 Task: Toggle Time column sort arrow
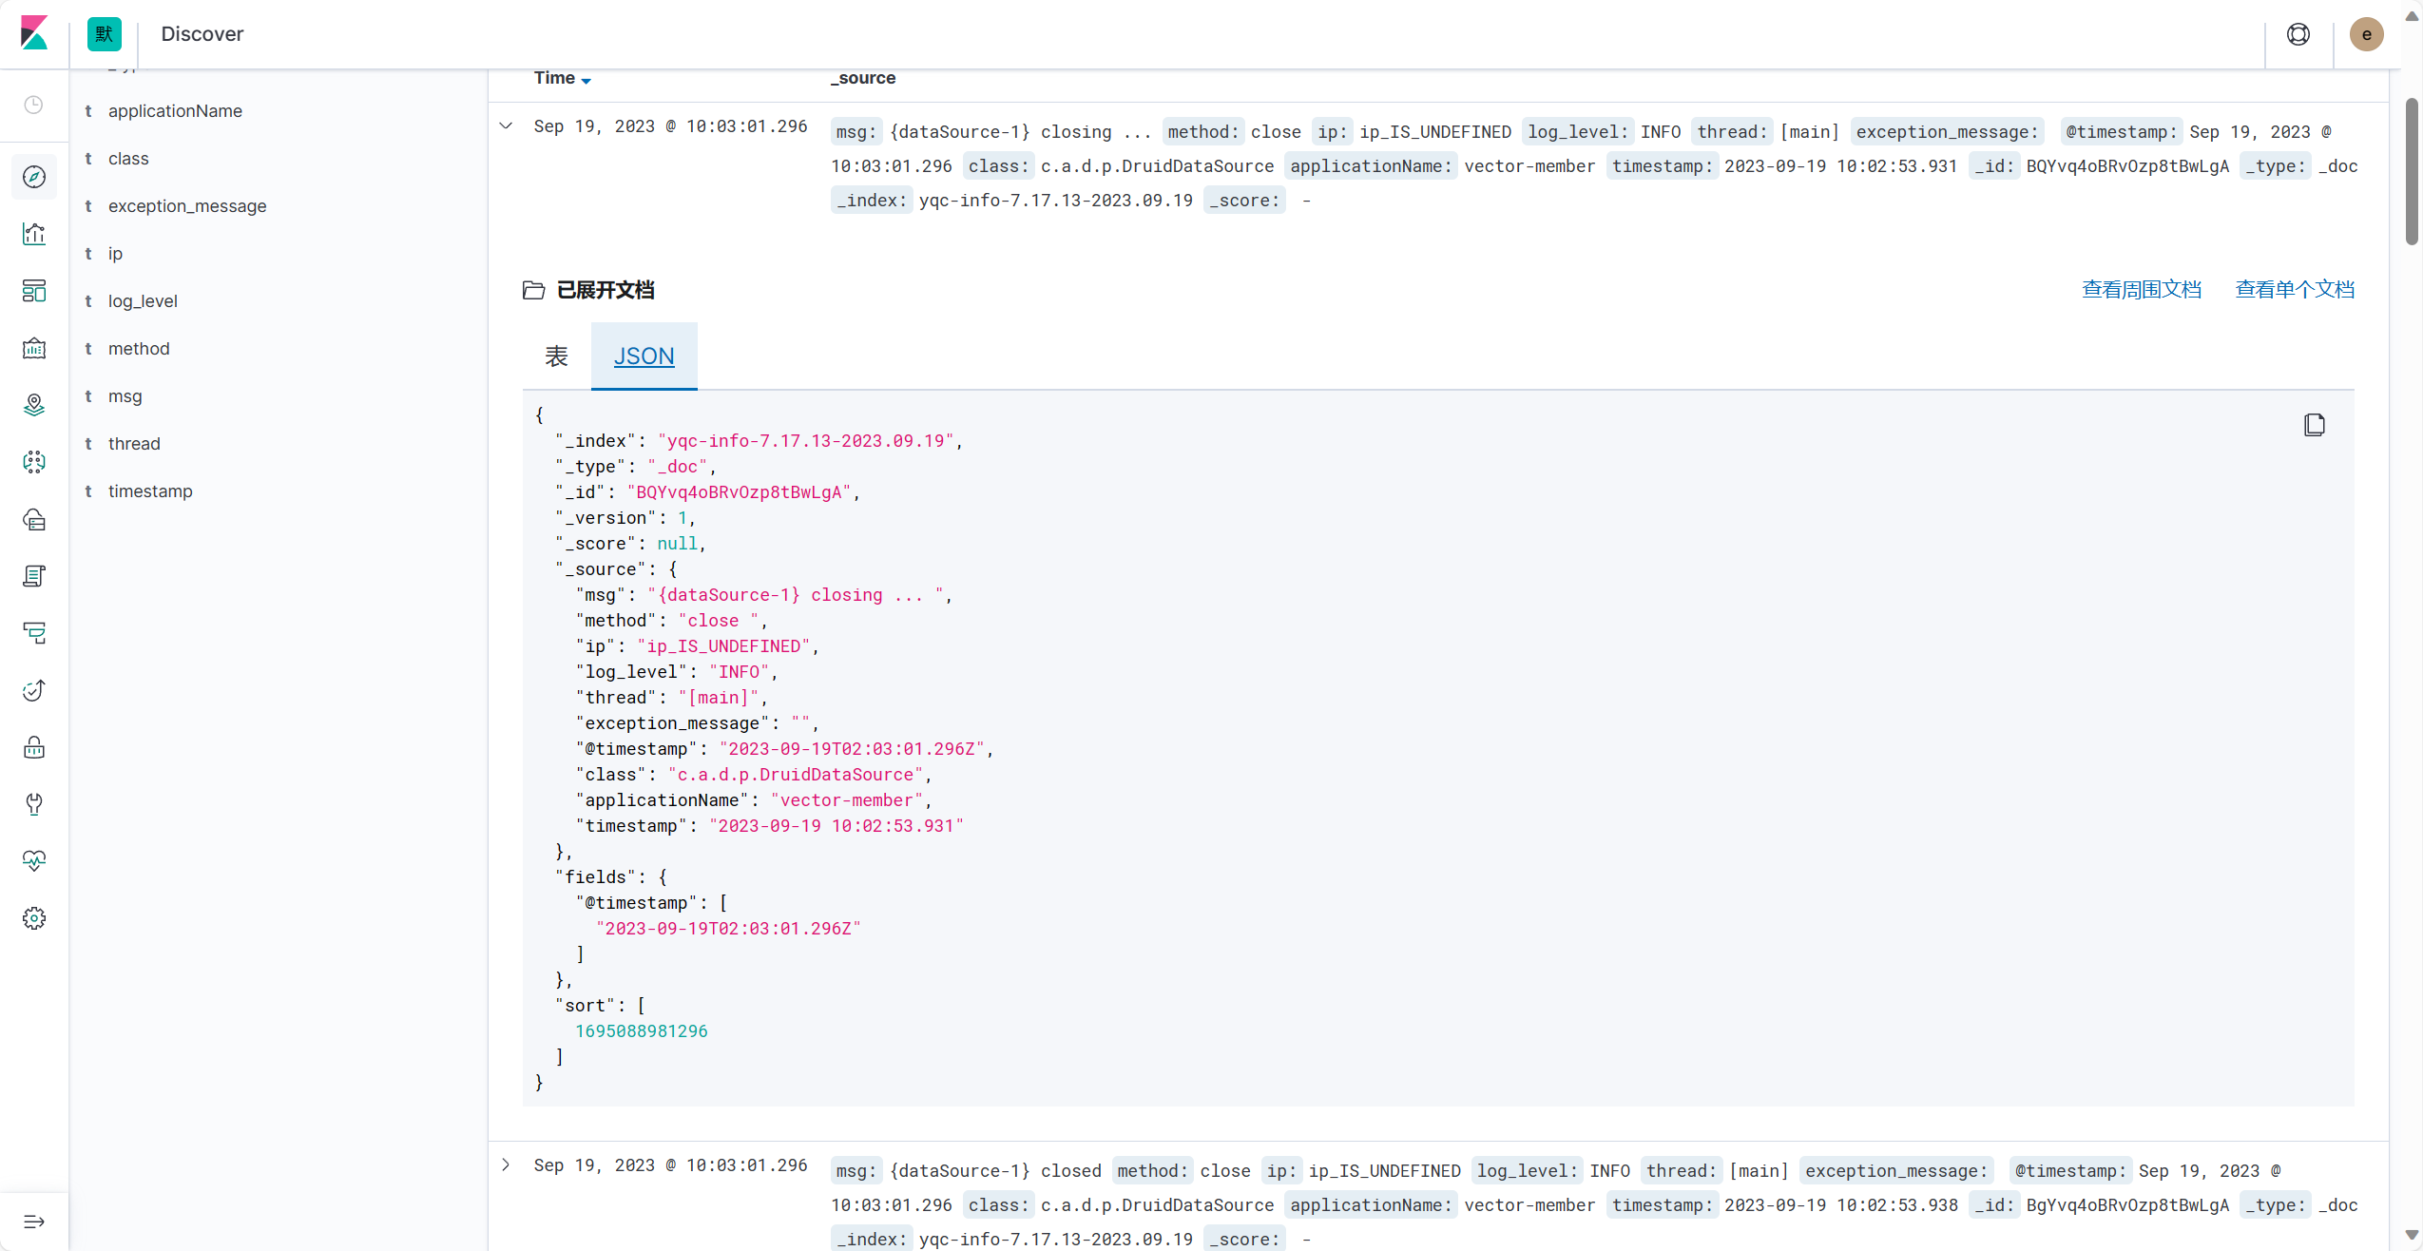(586, 80)
